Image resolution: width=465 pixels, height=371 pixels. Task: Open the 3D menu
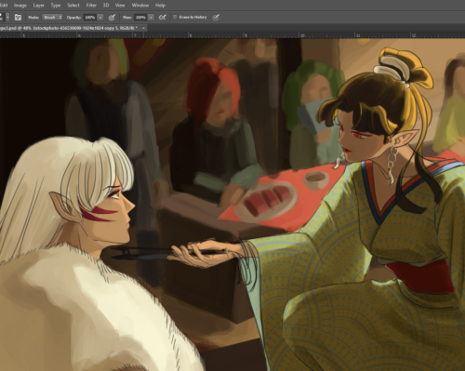coord(106,6)
